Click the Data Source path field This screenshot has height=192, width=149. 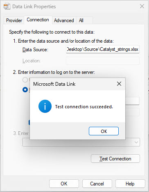[103, 49]
